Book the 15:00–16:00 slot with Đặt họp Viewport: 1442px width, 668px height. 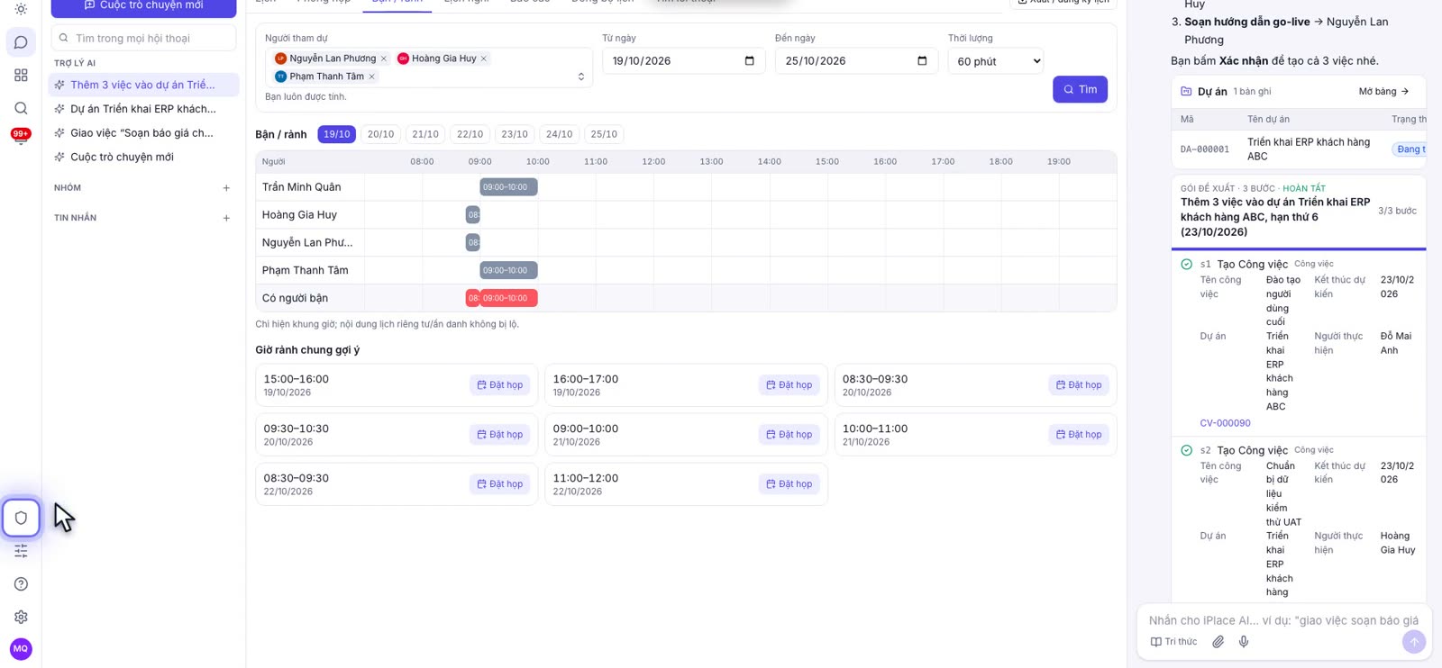pos(499,385)
